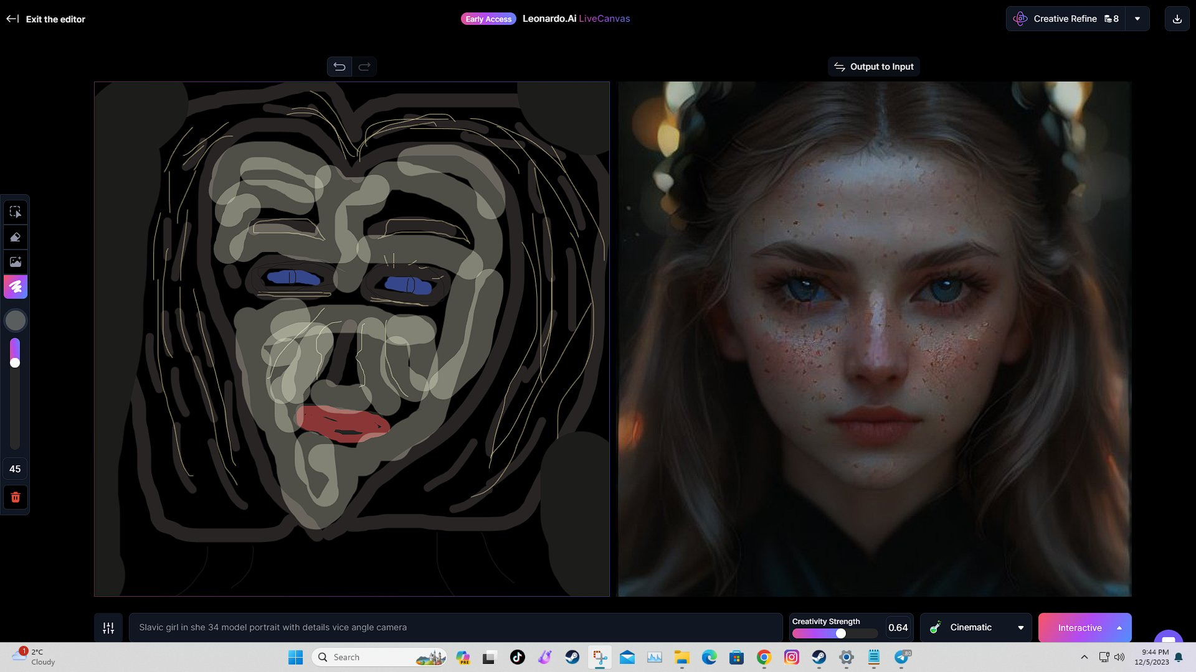Image resolution: width=1196 pixels, height=672 pixels.
Task: Click the image upload tool icon
Action: click(x=16, y=262)
